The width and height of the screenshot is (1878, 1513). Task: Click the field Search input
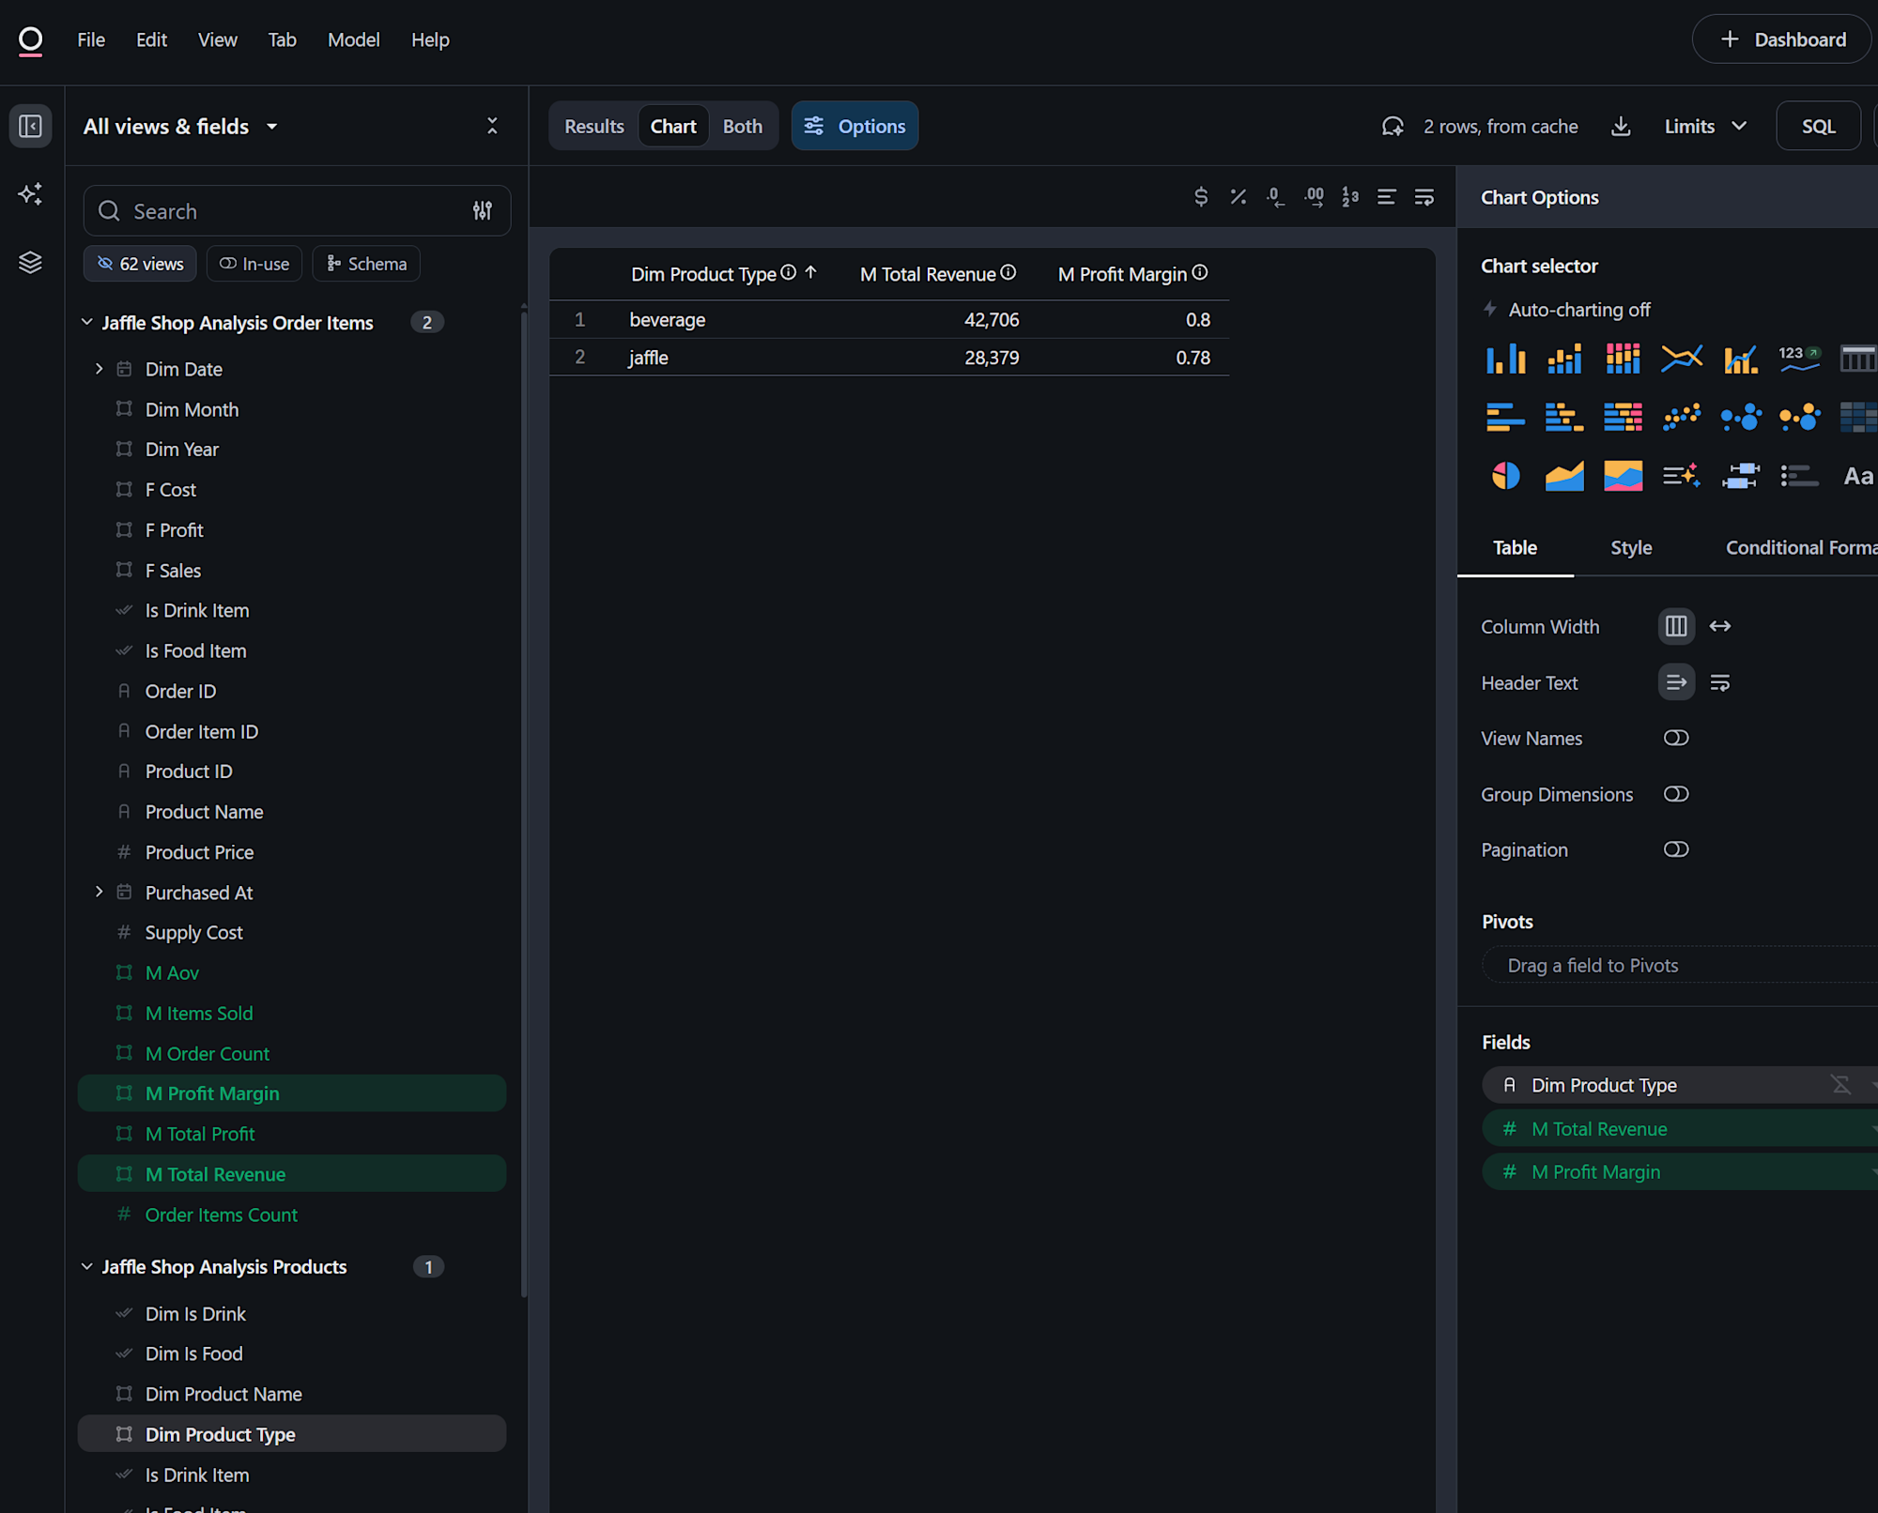pyautogui.click(x=282, y=211)
